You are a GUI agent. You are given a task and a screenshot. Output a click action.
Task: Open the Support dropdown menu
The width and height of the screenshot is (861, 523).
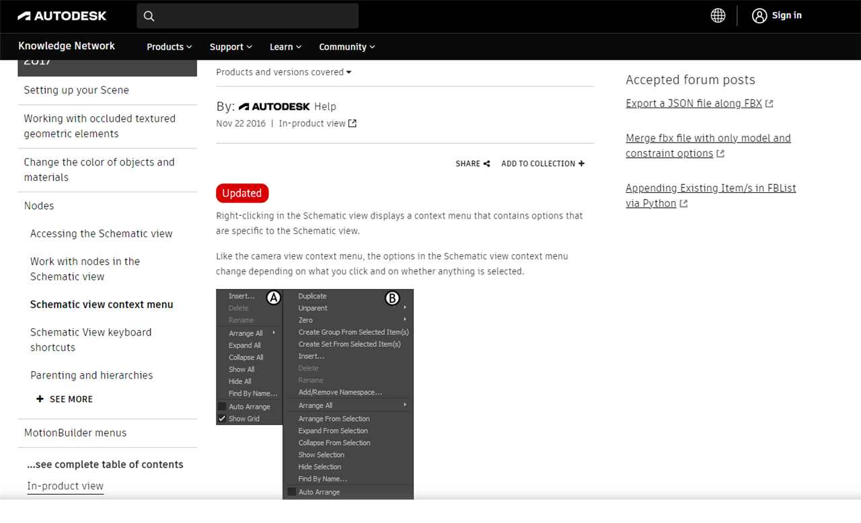(231, 47)
